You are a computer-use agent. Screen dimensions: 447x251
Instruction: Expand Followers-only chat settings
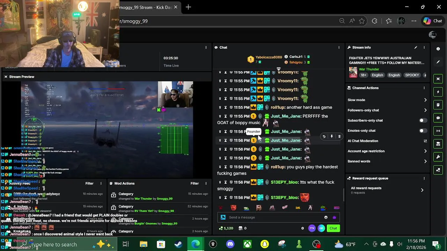tap(387, 110)
